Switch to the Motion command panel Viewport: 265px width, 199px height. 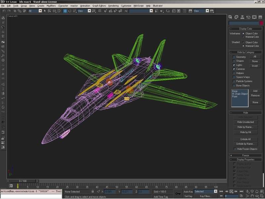pos(248,17)
